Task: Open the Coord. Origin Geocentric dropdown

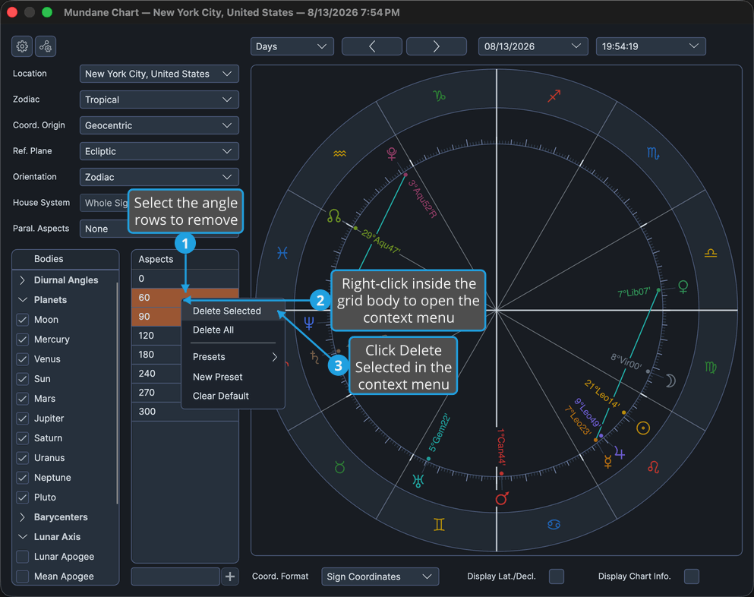Action: click(159, 125)
